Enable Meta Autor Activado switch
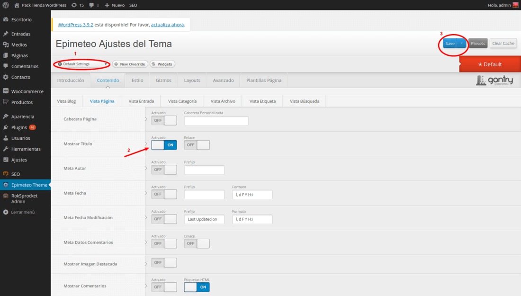Viewport: 521px width, 296px height. [164, 170]
